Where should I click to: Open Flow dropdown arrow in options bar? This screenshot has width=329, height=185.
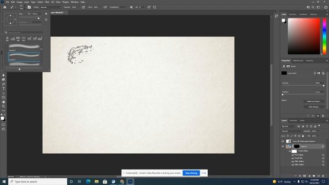pyautogui.click(x=100, y=7)
